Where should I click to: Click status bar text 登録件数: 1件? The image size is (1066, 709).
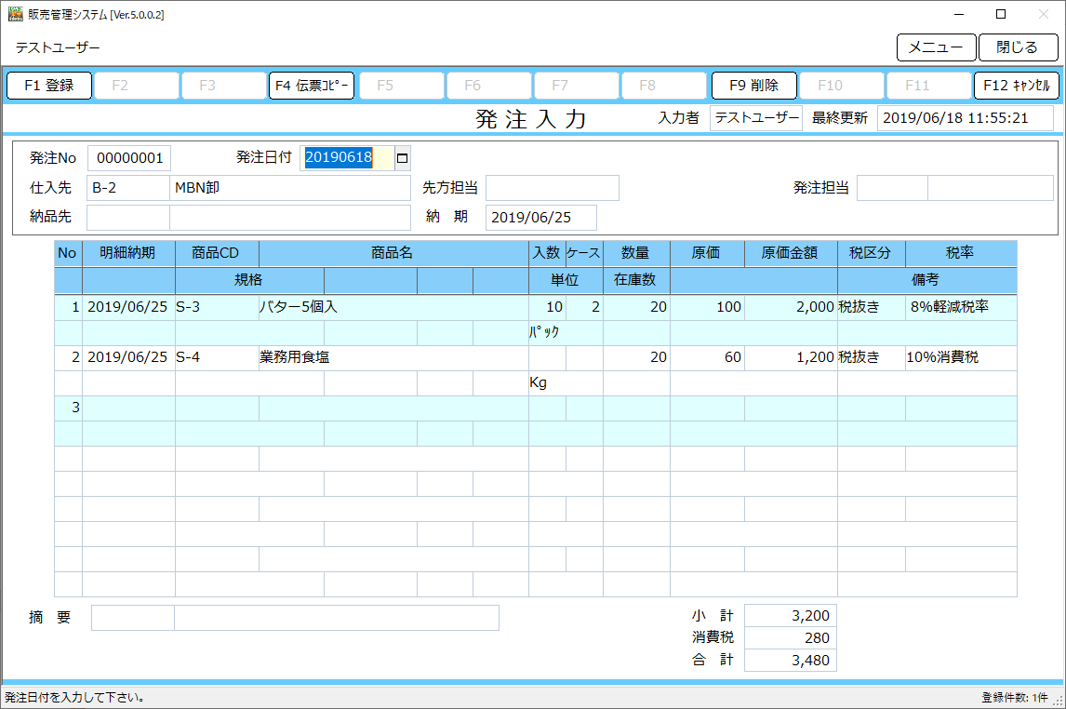tap(1014, 698)
